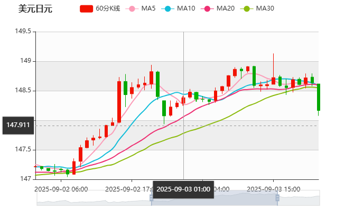
Task: Click the 2025-09-03 01:00 crosshair time label
Action: click(x=183, y=189)
